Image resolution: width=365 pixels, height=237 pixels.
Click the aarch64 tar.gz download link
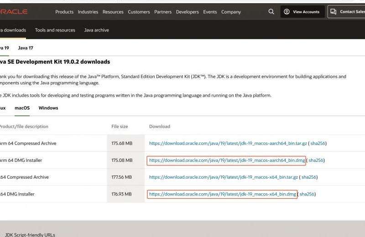(228, 144)
